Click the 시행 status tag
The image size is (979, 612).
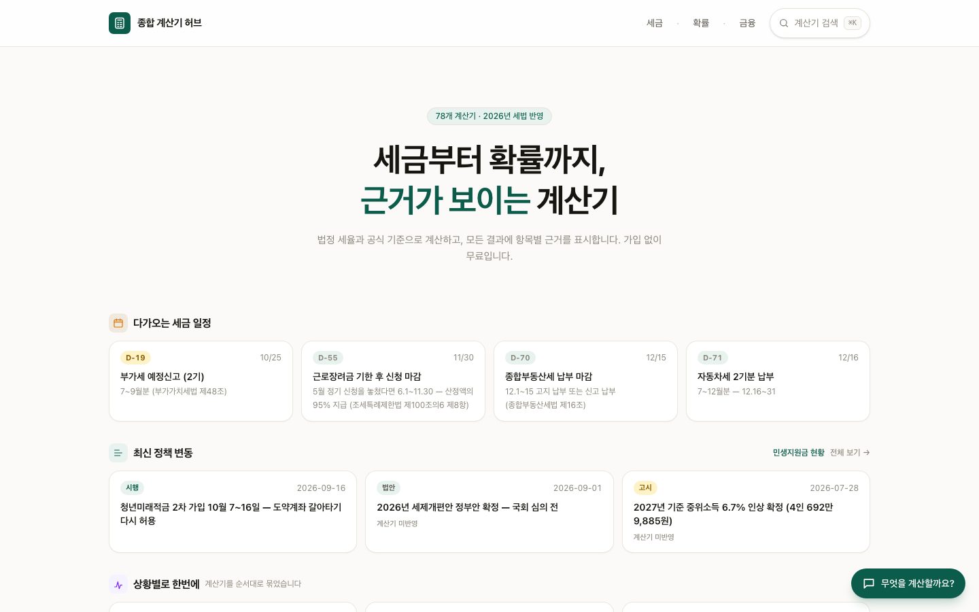[132, 488]
